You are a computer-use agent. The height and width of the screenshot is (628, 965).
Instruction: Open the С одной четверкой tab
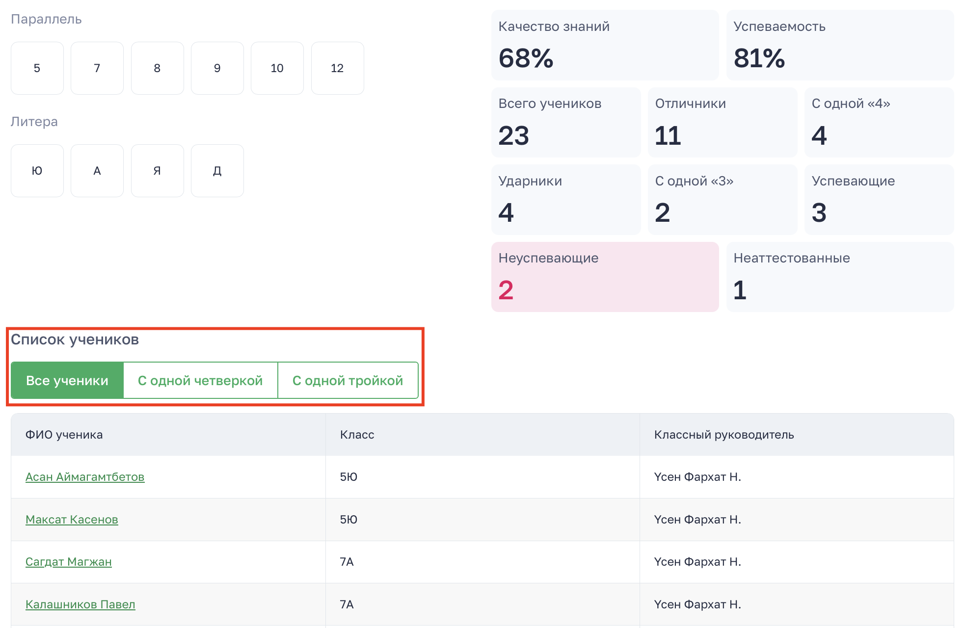click(200, 381)
